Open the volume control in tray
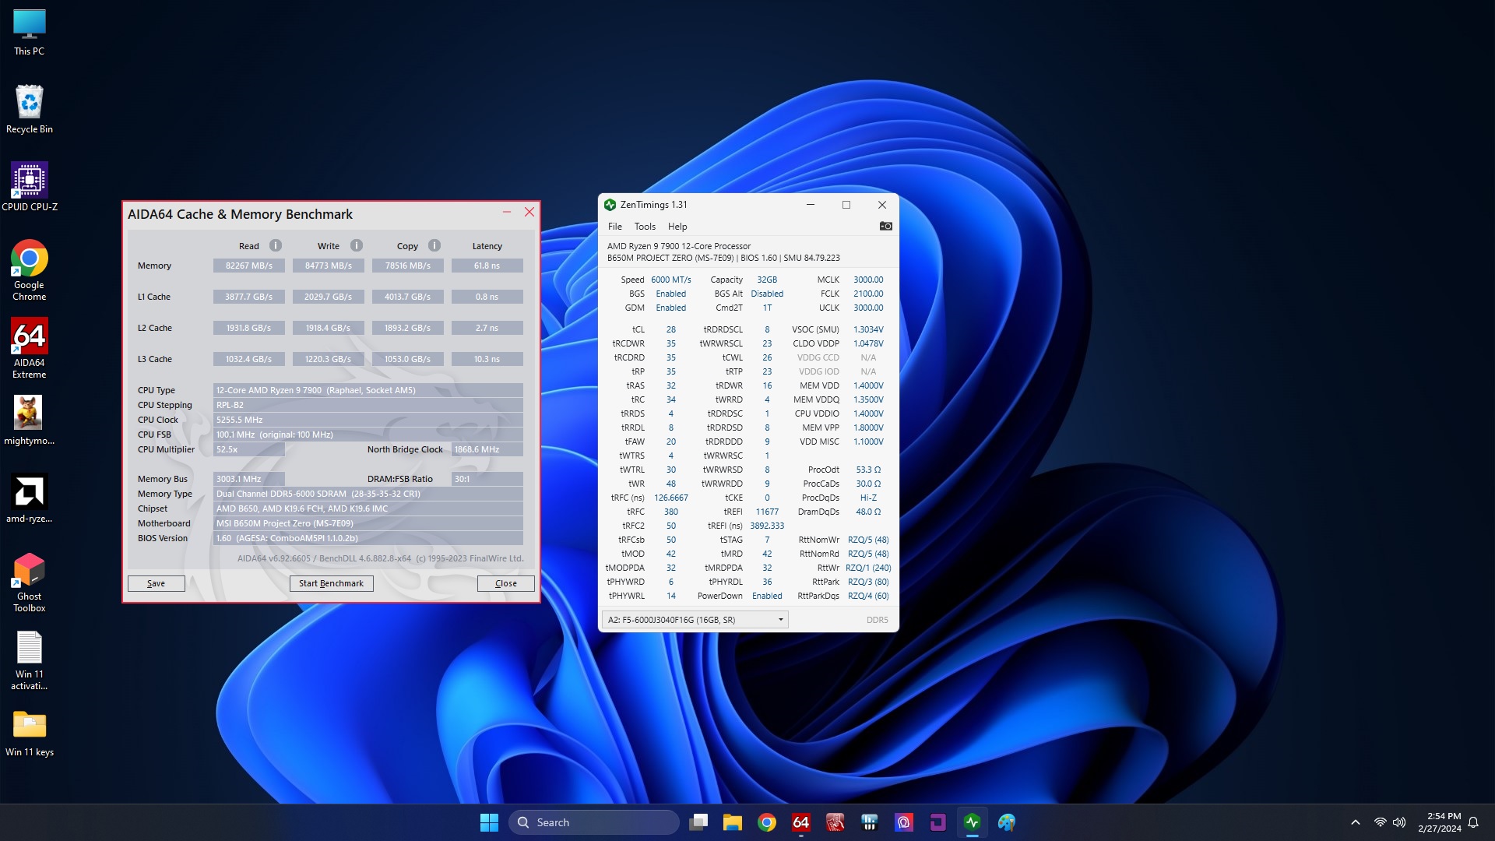Image resolution: width=1495 pixels, height=841 pixels. 1399,822
